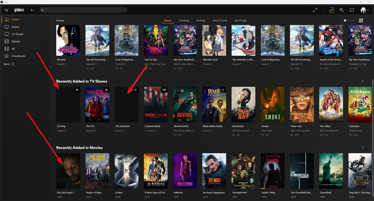The image size is (374, 201).
Task: Click the grid view icon
Action: coord(361,21)
